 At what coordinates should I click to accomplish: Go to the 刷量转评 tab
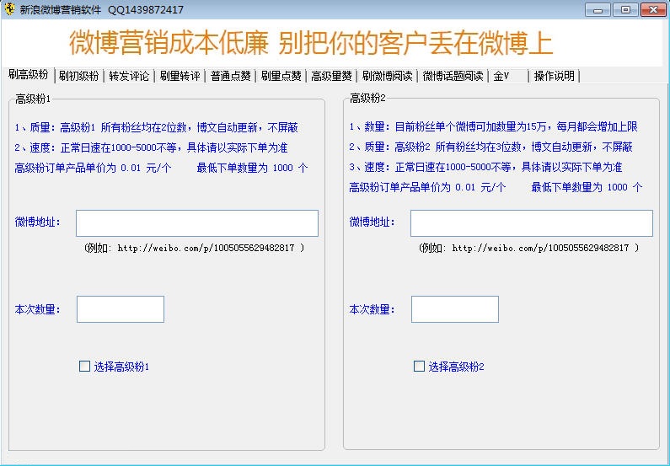180,76
